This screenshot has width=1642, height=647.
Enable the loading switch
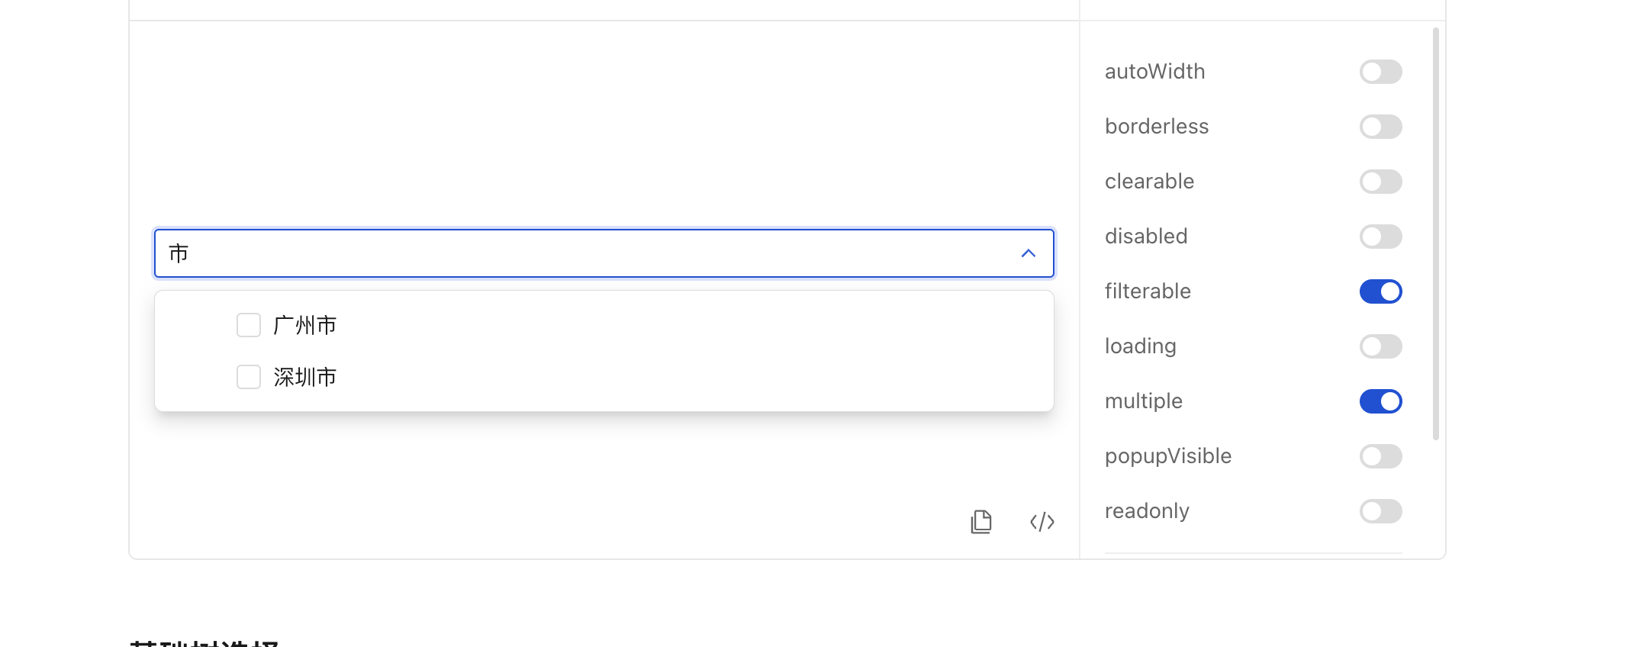1381,346
